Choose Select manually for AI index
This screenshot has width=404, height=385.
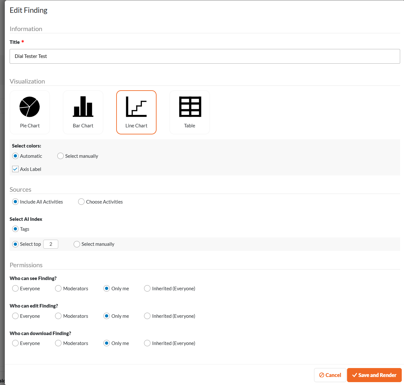click(x=77, y=244)
